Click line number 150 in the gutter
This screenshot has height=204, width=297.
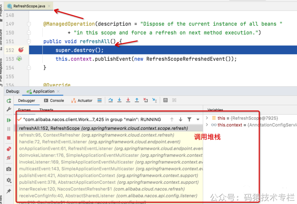[x=10, y=32]
